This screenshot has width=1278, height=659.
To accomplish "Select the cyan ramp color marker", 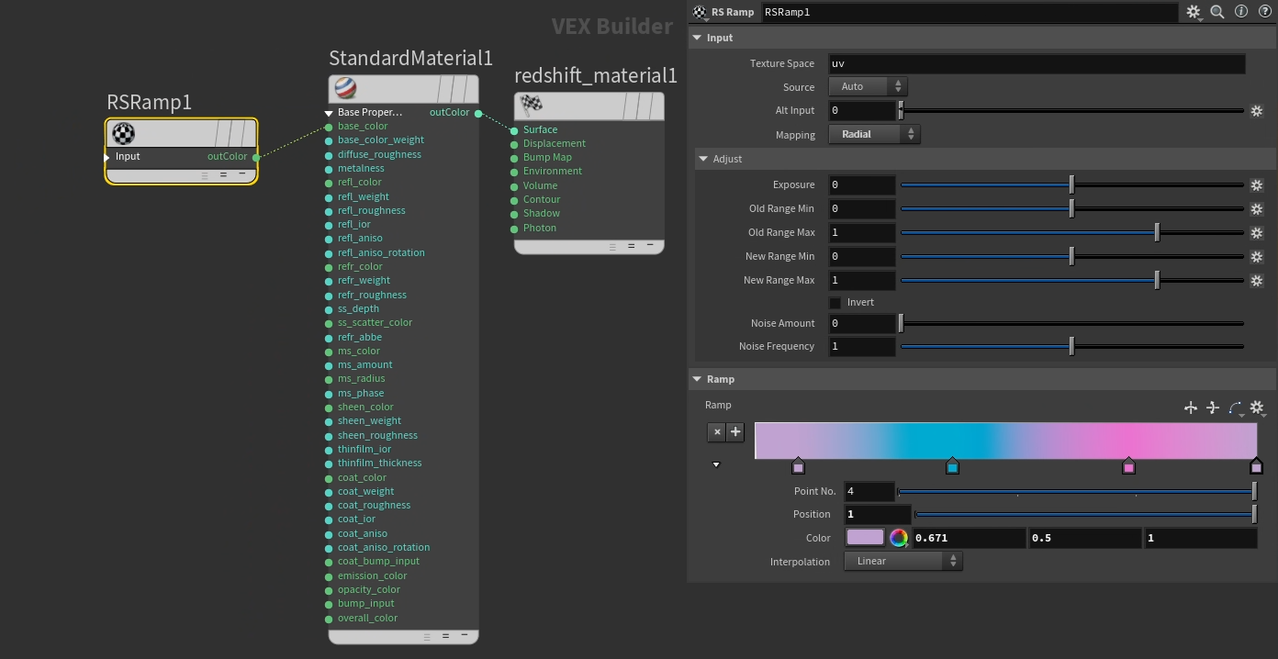I will pos(952,467).
